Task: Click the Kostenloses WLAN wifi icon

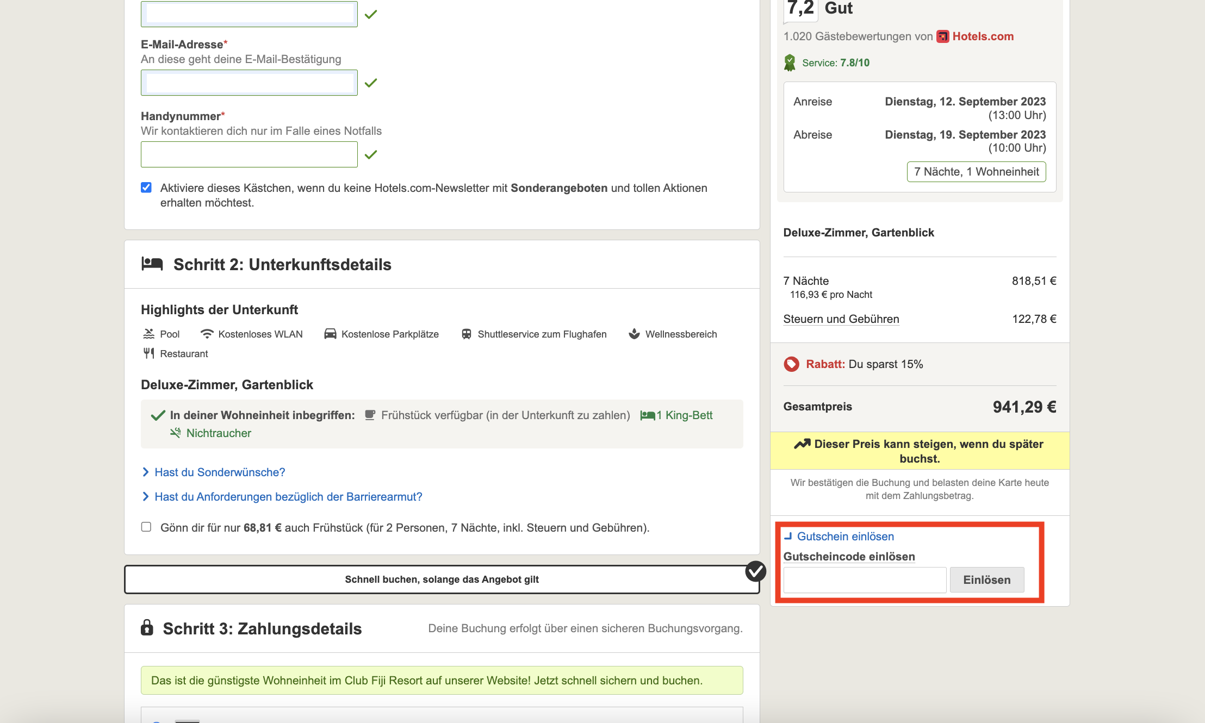Action: tap(207, 334)
